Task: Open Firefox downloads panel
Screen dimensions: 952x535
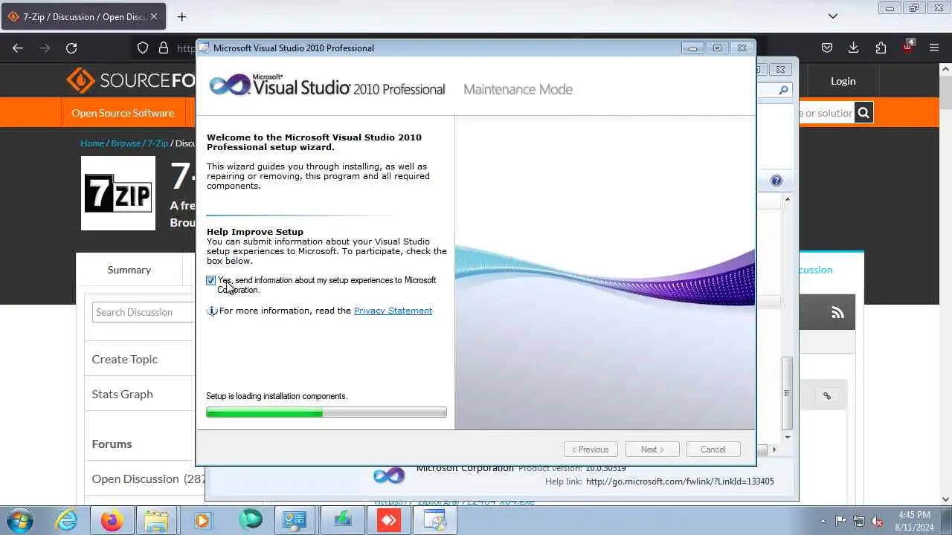Action: tap(854, 48)
